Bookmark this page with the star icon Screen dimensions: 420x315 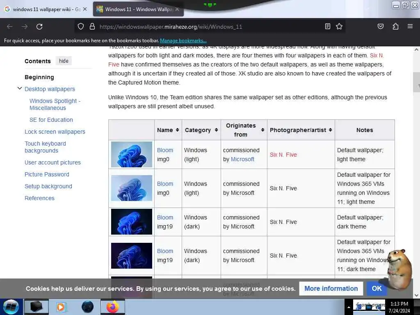339,26
